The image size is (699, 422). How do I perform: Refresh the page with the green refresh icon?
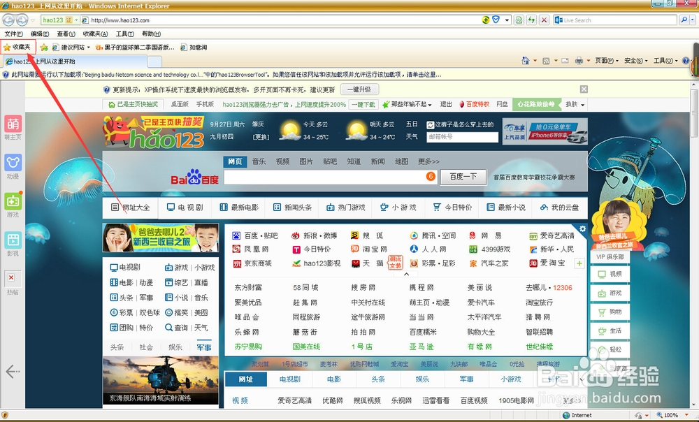click(x=531, y=20)
